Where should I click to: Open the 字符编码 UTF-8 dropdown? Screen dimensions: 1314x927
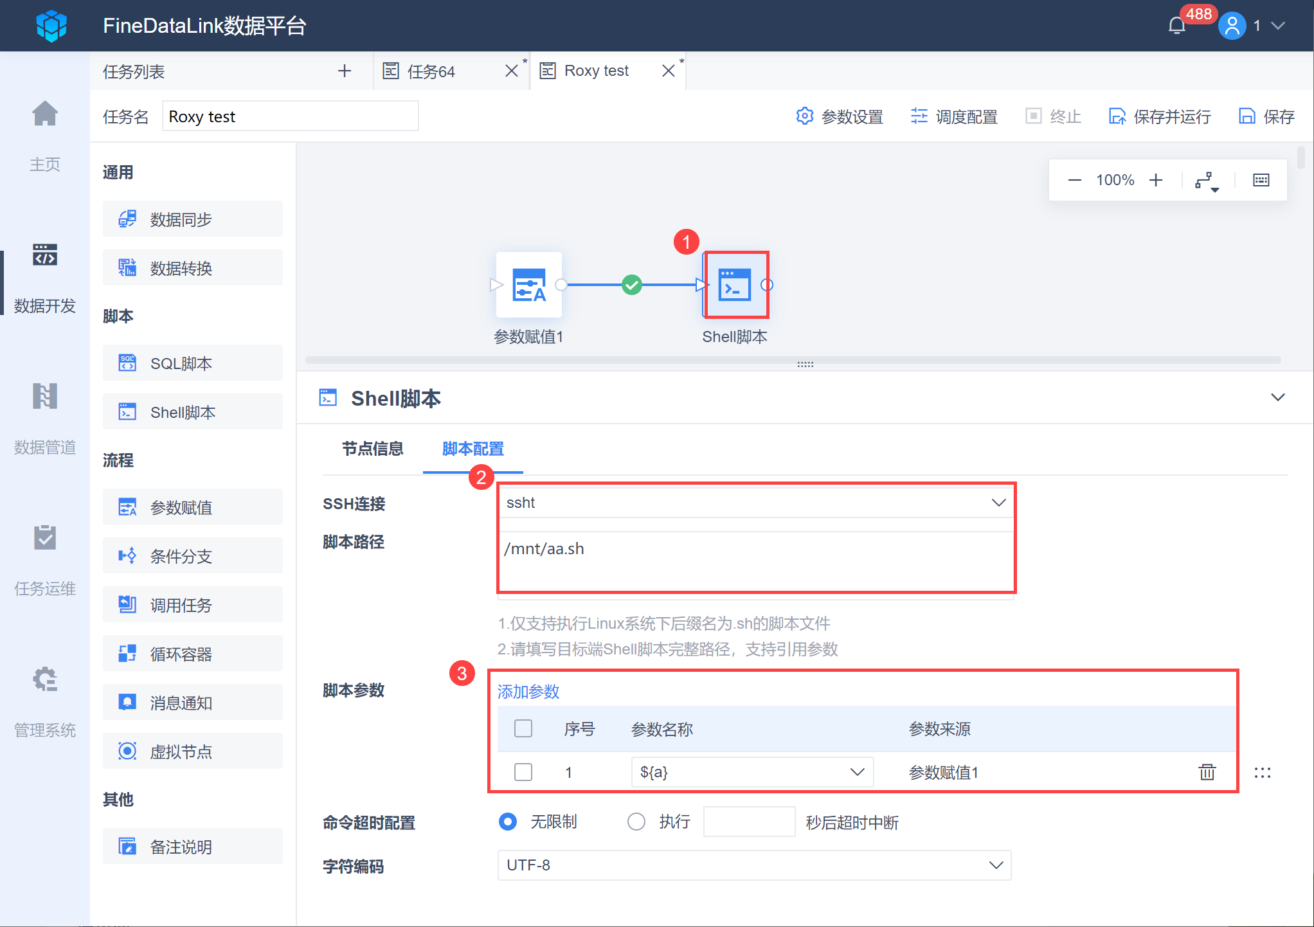point(753,865)
